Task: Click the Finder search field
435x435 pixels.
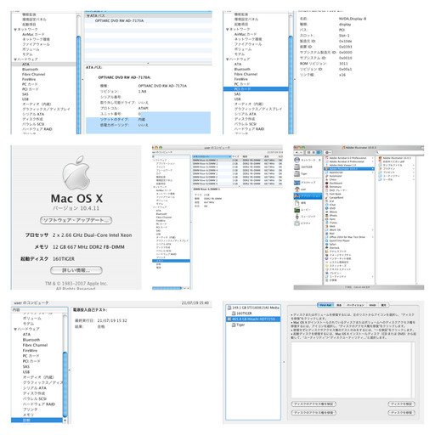Action: click(400, 152)
